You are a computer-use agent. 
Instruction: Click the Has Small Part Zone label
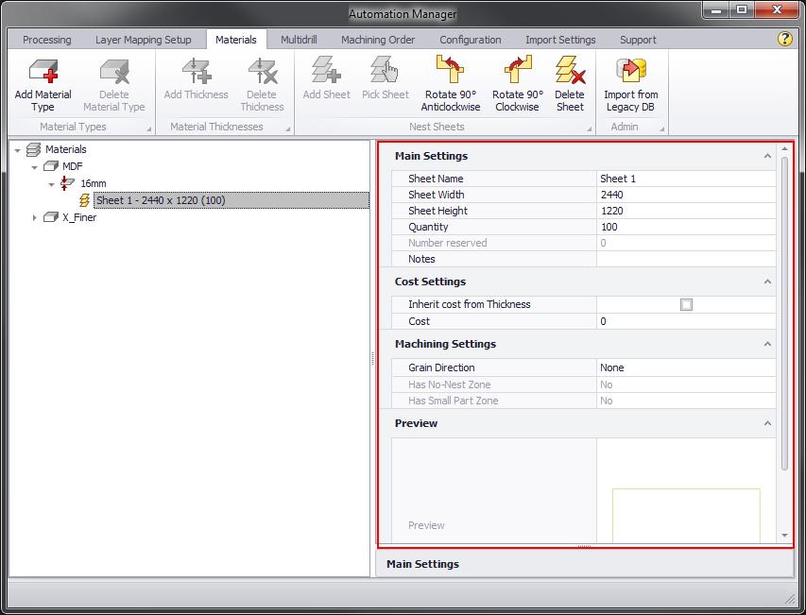[453, 401]
